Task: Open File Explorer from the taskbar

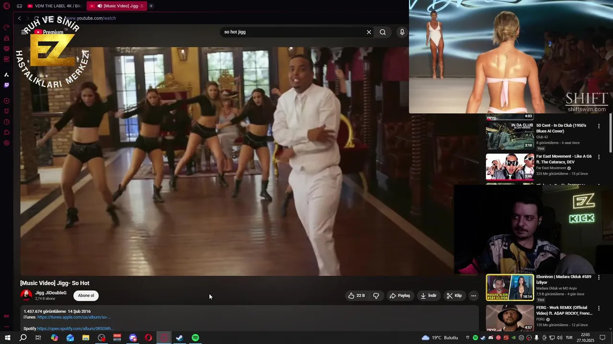Action: (x=86, y=338)
